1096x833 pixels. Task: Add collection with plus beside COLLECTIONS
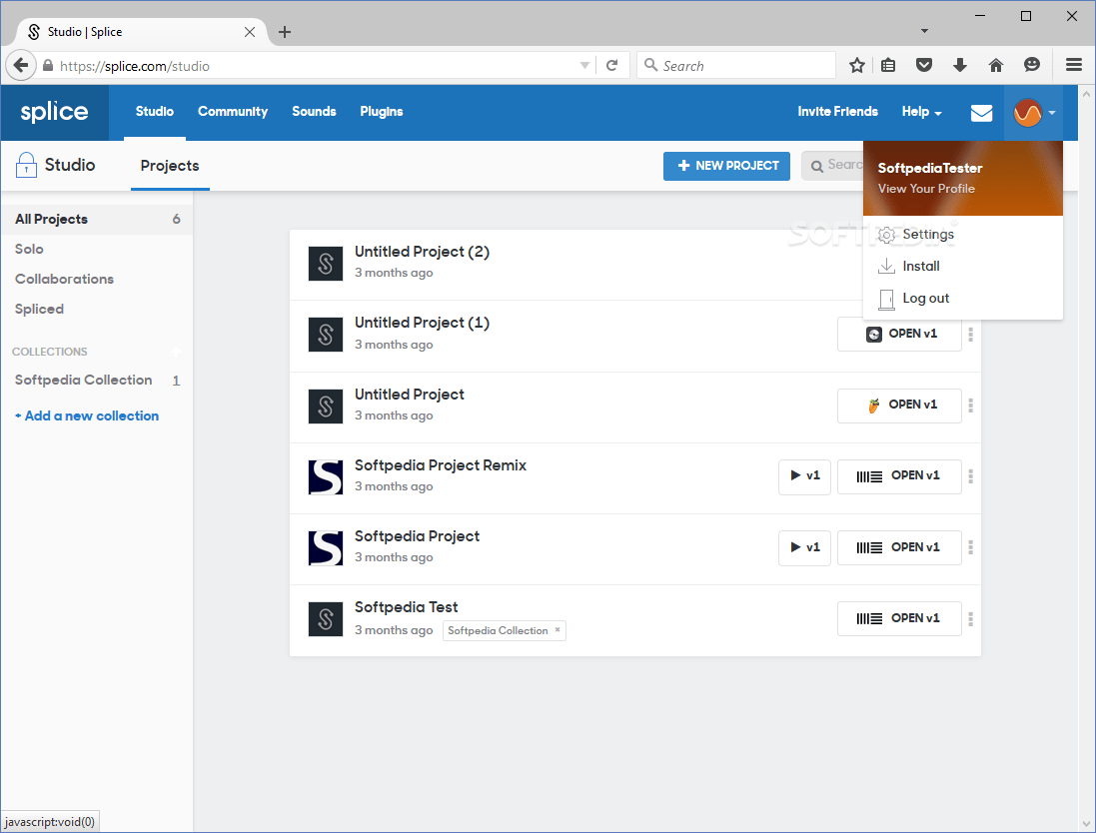click(176, 351)
